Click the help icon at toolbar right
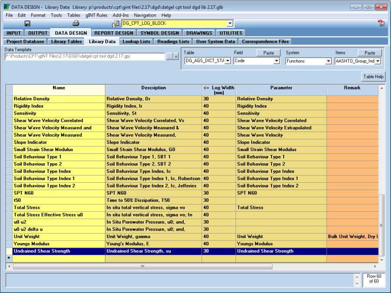 381,23
